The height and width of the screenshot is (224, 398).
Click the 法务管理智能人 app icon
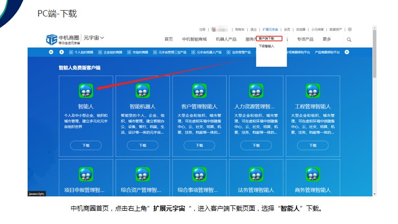click(256, 174)
